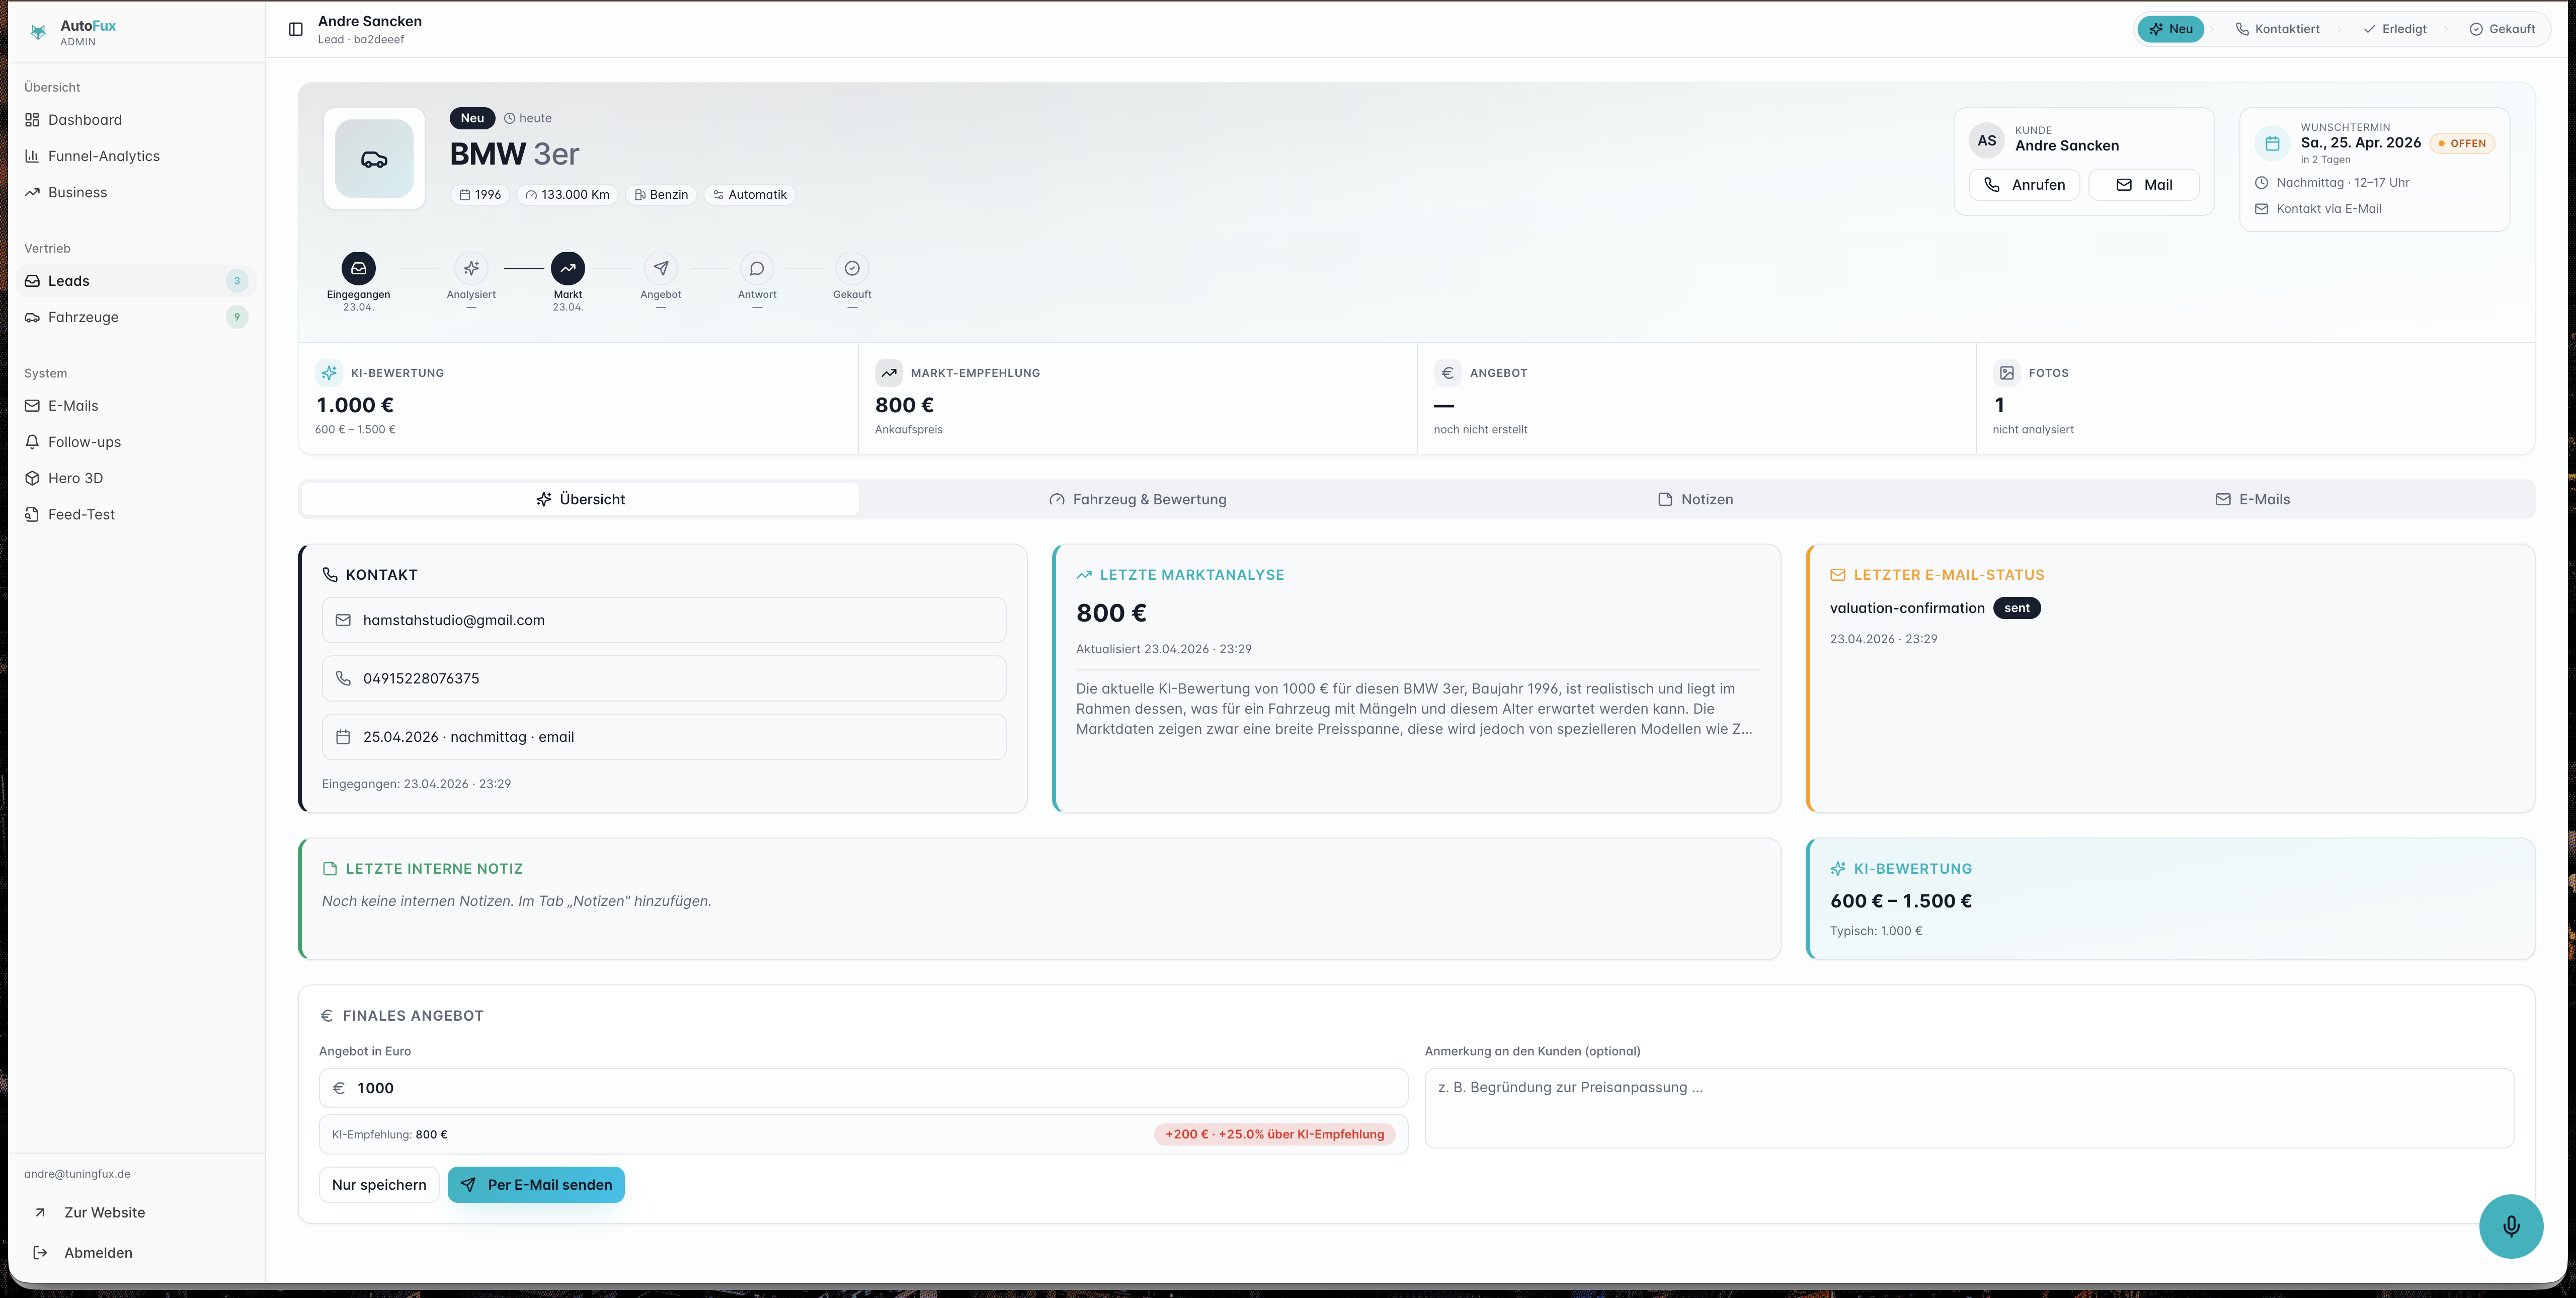Screen dimensions: 2576x1298
Task: Open Hero 3D page
Action: point(136,478)
